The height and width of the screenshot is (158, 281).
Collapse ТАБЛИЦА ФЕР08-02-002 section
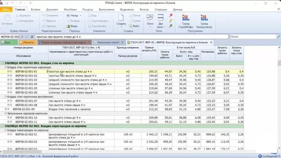point(3,126)
